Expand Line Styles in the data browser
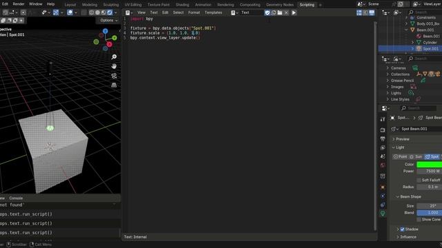This screenshot has height=248, width=442. pyautogui.click(x=387, y=99)
